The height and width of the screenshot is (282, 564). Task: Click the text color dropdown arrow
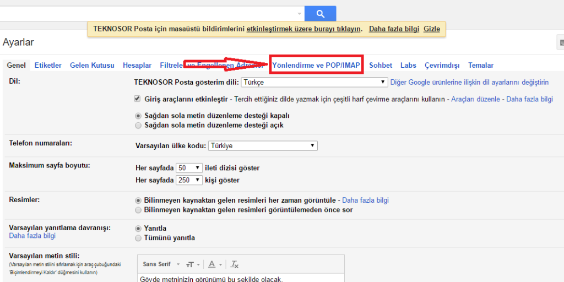pyautogui.click(x=220, y=265)
